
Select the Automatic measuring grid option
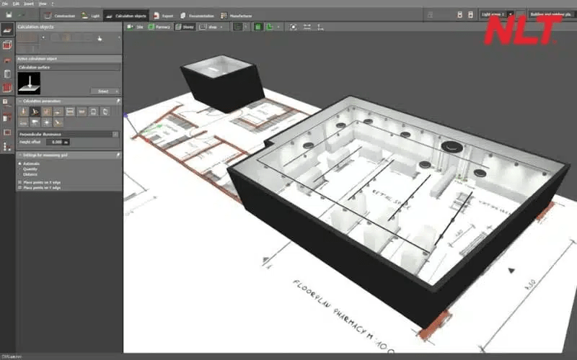[20, 164]
